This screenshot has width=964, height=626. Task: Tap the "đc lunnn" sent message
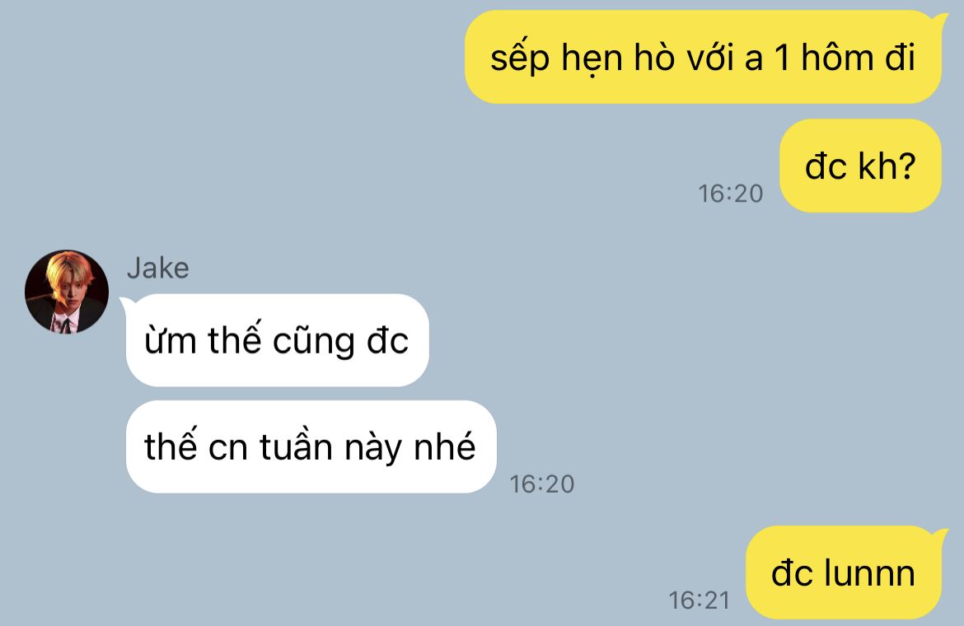pos(844,572)
